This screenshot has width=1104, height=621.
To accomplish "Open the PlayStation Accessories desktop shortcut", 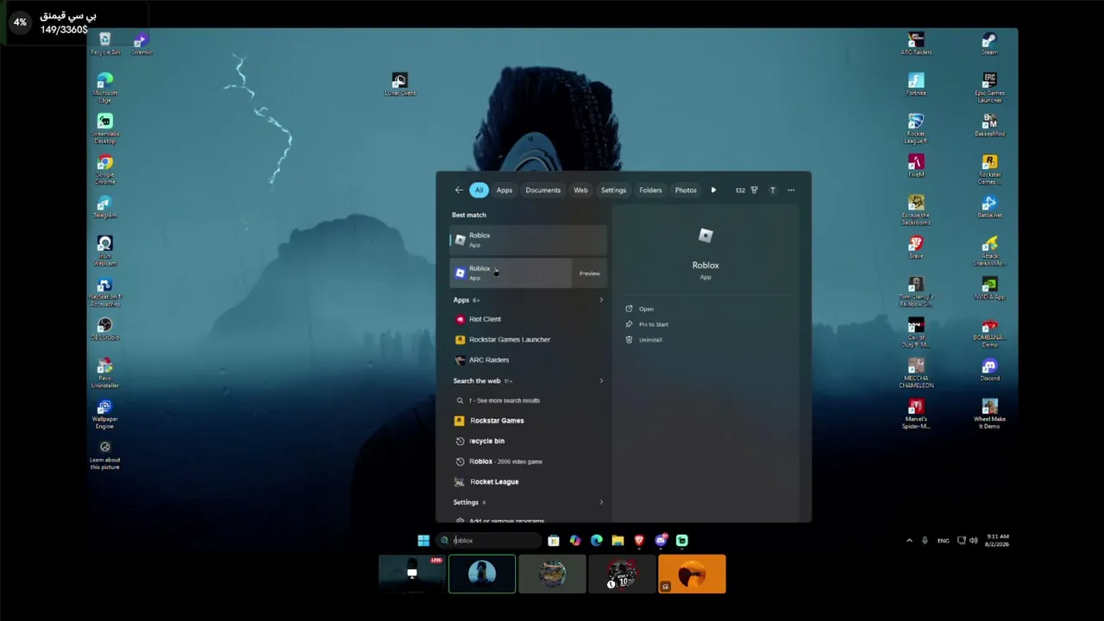I will click(105, 292).
